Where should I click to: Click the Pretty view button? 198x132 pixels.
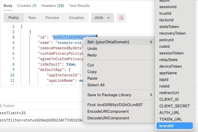(14, 18)
